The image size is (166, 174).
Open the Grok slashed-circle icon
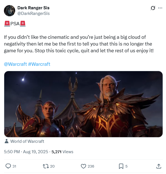coord(153,8)
